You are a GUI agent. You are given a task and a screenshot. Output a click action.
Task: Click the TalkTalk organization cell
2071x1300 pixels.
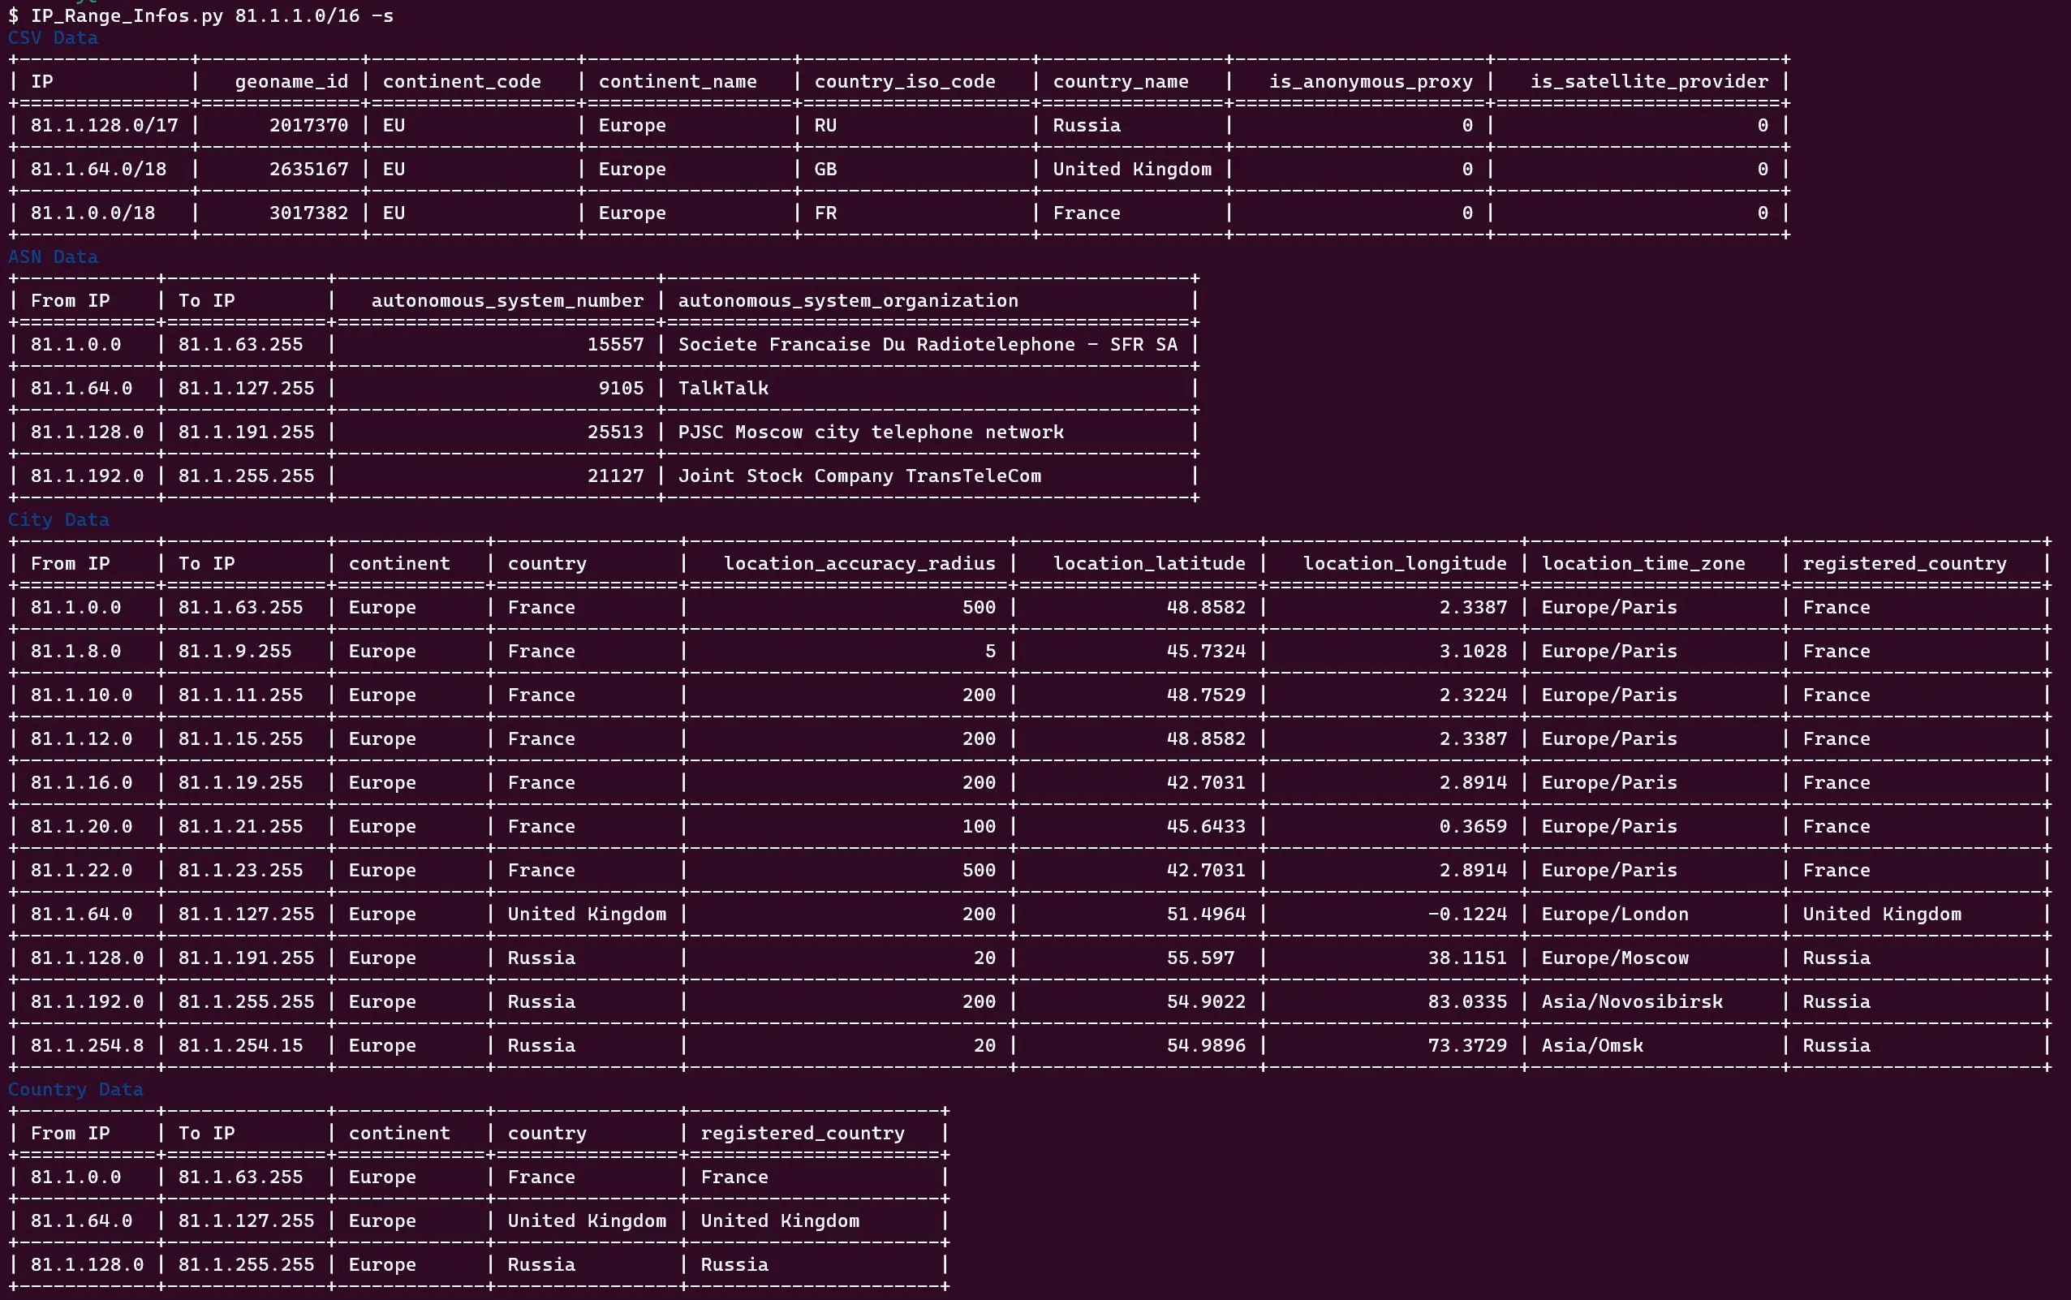point(723,389)
